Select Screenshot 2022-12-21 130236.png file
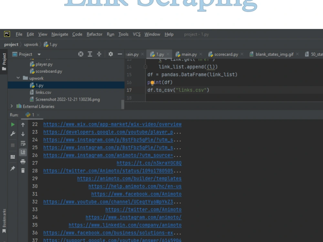The width and height of the screenshot is (323, 242). tap(65, 99)
